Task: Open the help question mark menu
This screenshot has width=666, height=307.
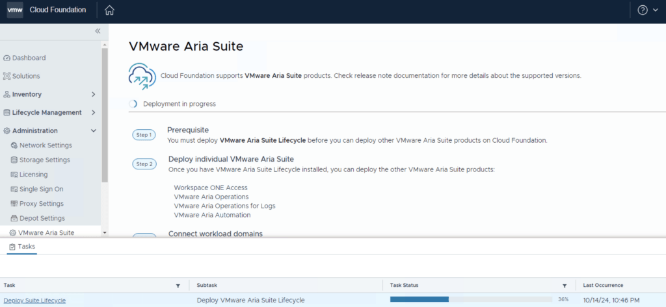Action: [642, 10]
